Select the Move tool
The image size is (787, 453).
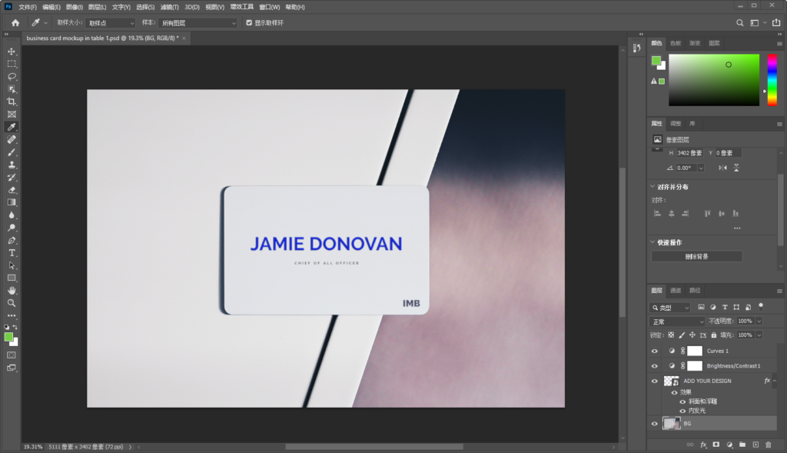(x=12, y=52)
